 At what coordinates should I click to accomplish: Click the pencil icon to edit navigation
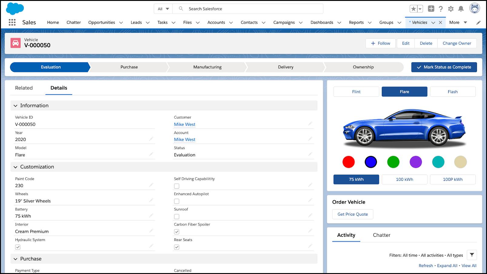point(479,23)
